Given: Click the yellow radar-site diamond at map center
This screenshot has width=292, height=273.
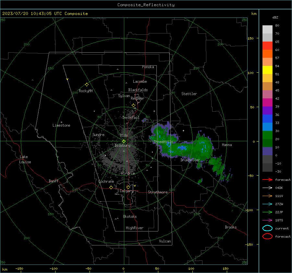Looking at the screenshot, I should (124, 142).
